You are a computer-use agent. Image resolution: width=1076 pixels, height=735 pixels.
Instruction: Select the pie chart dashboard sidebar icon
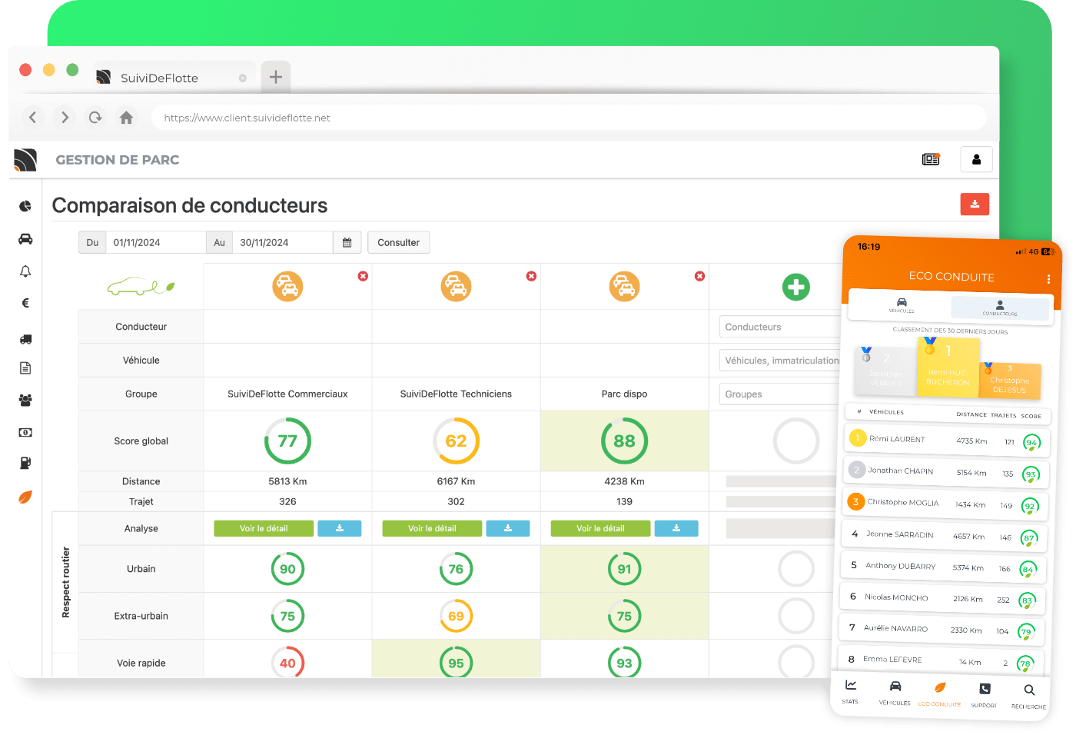(25, 206)
